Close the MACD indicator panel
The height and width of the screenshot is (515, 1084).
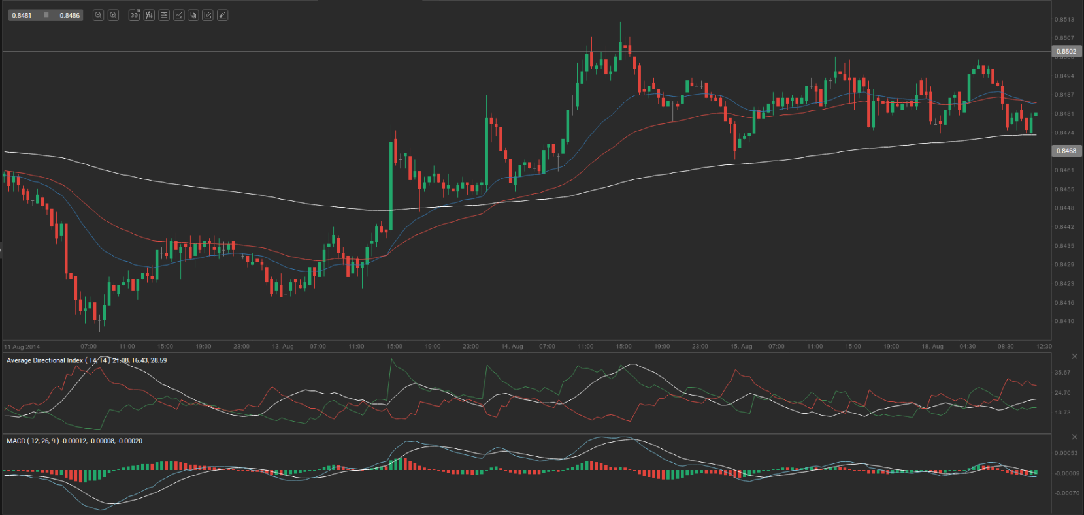(1074, 437)
